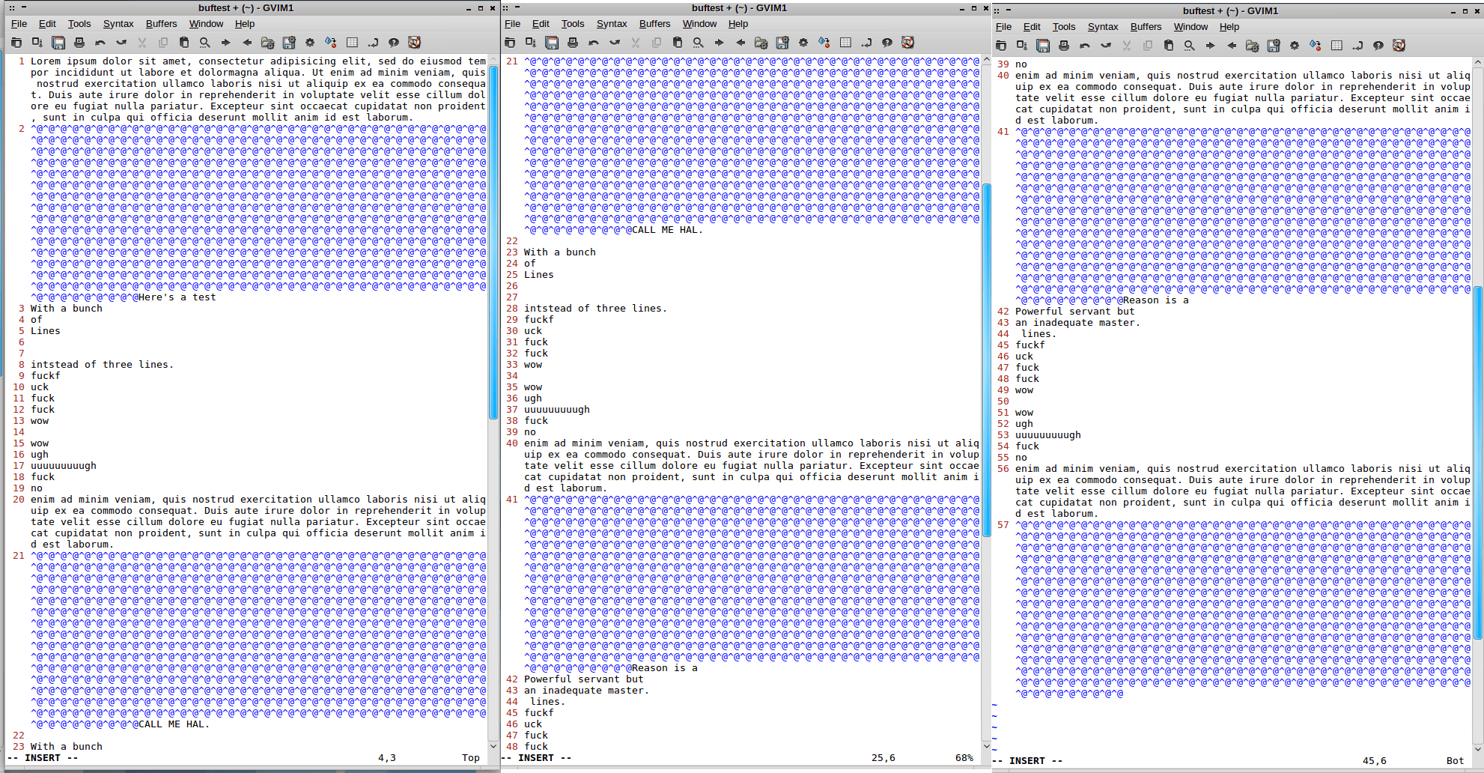The image size is (1484, 773).
Task: Click Find Previous arrow in middle GVIM window
Action: (x=741, y=43)
